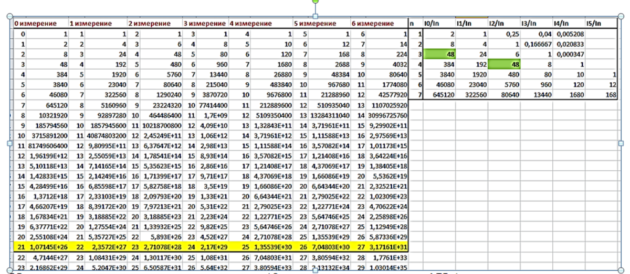Select the "3 измерение" header cell
Screen dimensions: 630x274
[205, 24]
